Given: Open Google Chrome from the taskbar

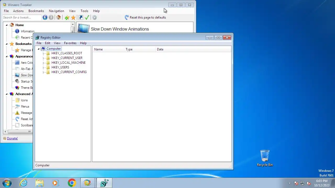Looking at the screenshot, I should [x=72, y=183].
